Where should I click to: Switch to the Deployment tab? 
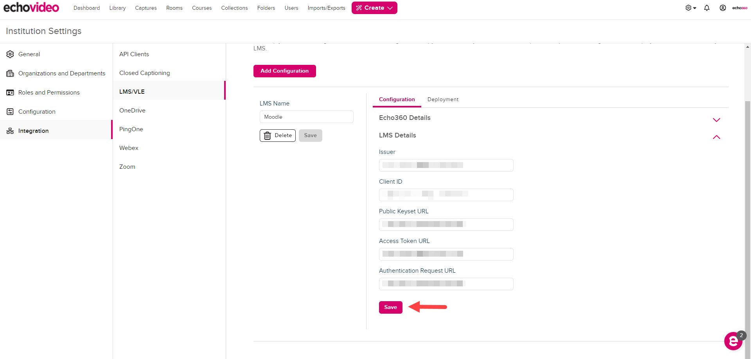click(x=443, y=100)
